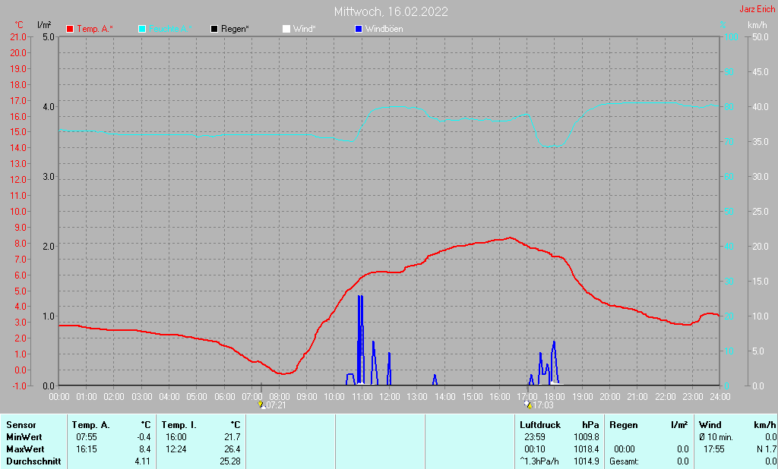Click the 'Regen*' legend label
Viewport: 778px width, 469px height.
[235, 30]
